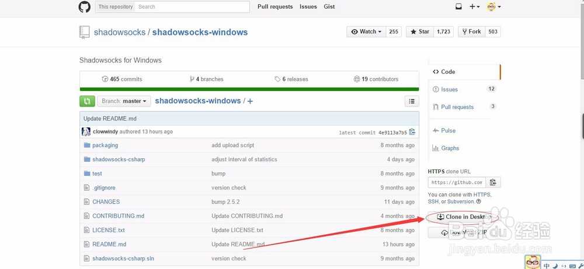Select the Graphs sidebar tab

pyautogui.click(x=464, y=148)
